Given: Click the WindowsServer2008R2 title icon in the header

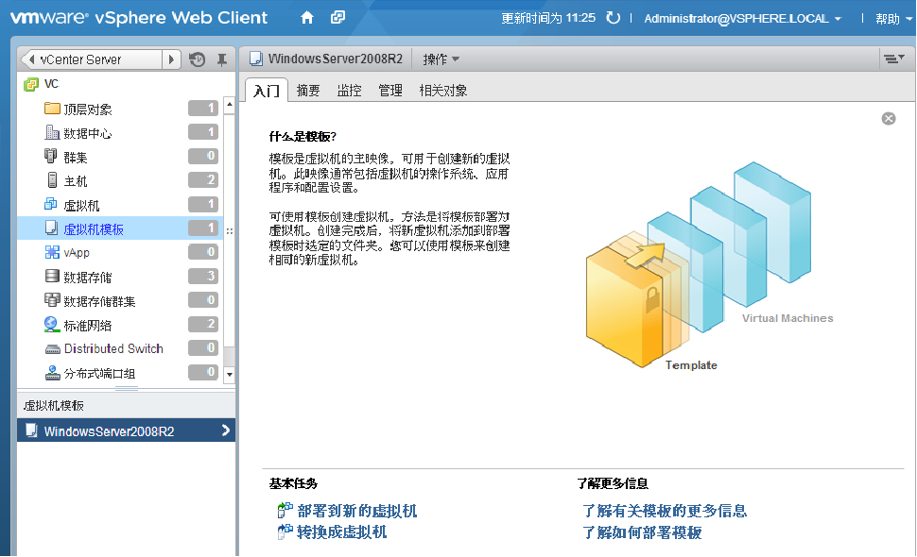Looking at the screenshot, I should (255, 59).
